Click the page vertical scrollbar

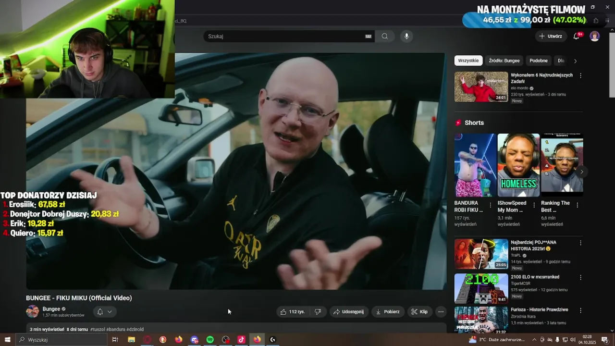point(612,65)
